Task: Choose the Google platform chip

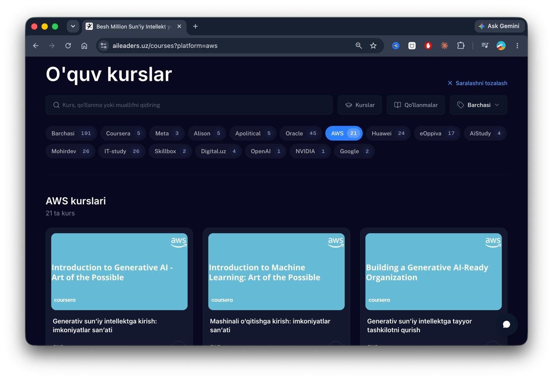Action: coord(354,151)
